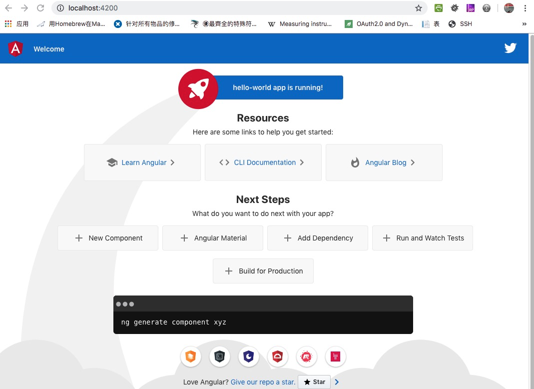Click 'hello-world app is running!' banner
The width and height of the screenshot is (534, 389).
[278, 87]
